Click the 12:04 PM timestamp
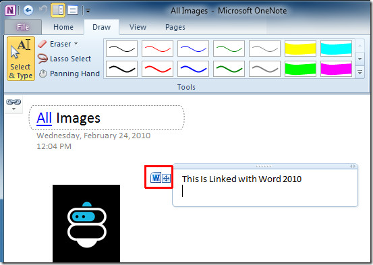This screenshot has width=373, height=265. pyautogui.click(x=54, y=146)
